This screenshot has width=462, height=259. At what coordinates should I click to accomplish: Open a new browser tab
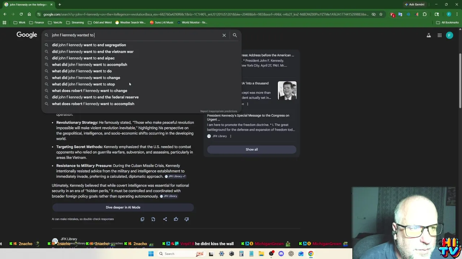pyautogui.click(x=60, y=5)
